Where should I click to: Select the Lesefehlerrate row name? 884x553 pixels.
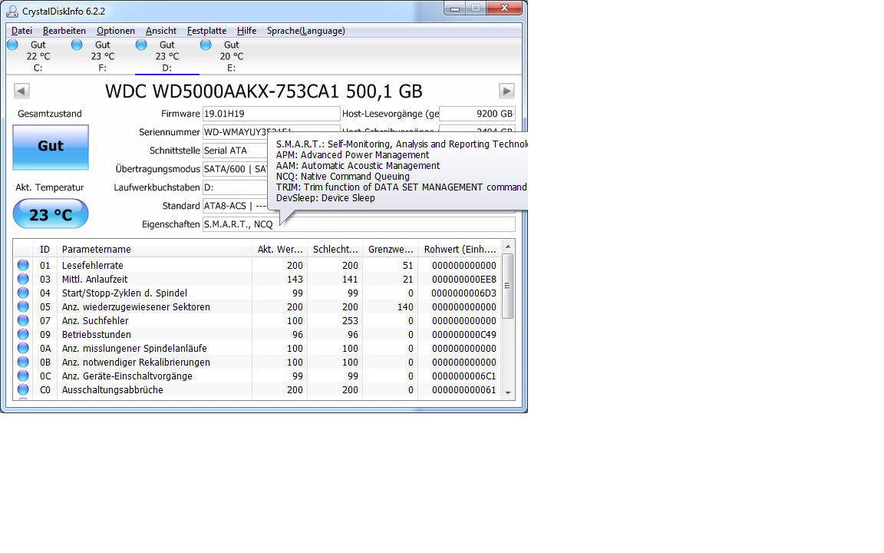(92, 265)
